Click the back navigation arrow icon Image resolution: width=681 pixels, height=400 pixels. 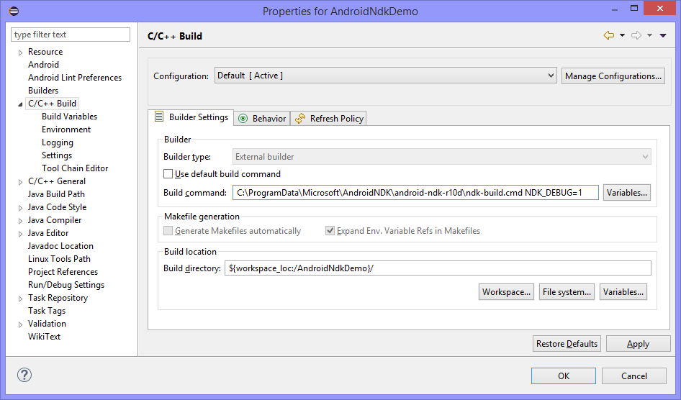[609, 35]
